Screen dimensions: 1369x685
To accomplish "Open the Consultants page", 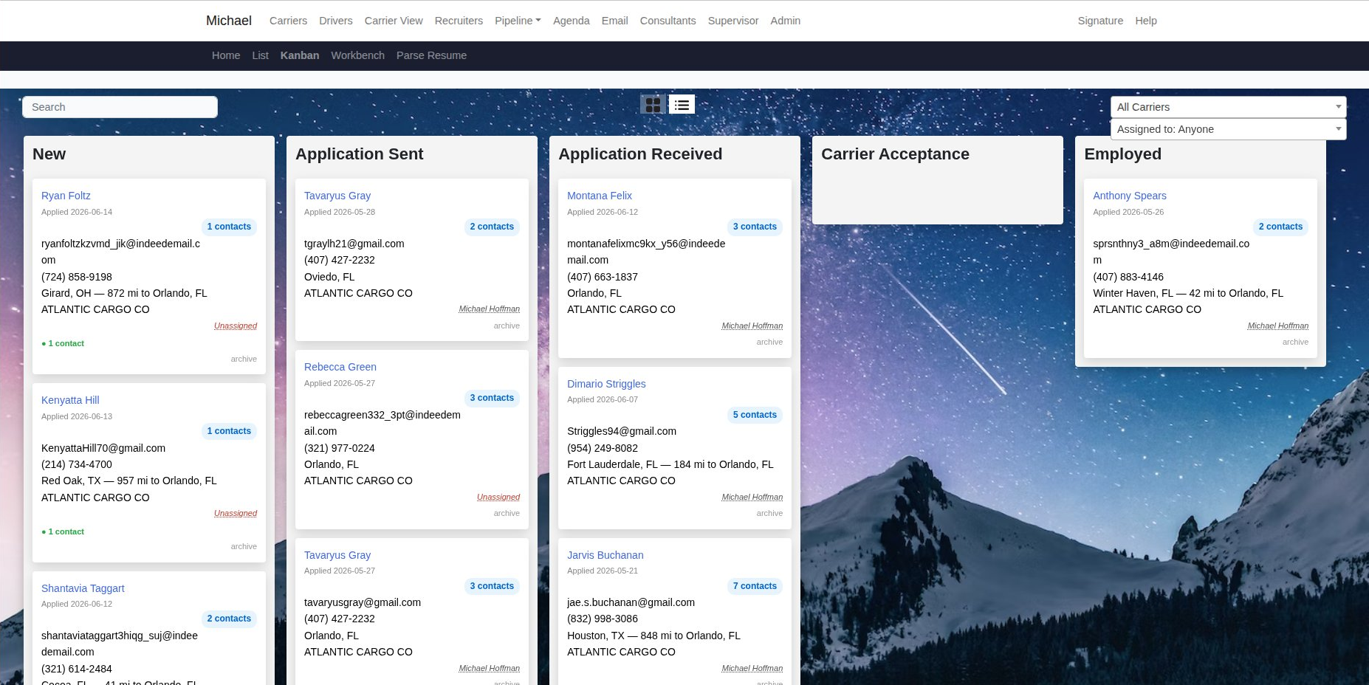I will pos(668,21).
